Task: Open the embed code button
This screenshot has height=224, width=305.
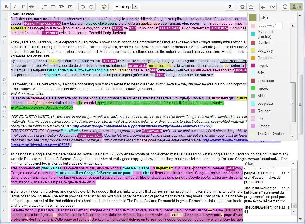Action: pyautogui.click(x=272, y=7)
